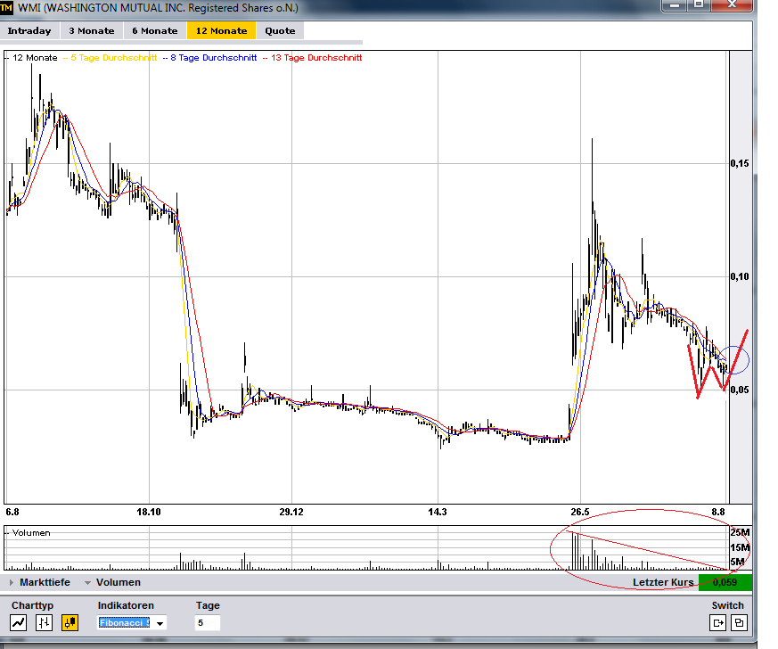Click the 18.10 date axis label
This screenshot has height=649, width=778.
[149, 512]
